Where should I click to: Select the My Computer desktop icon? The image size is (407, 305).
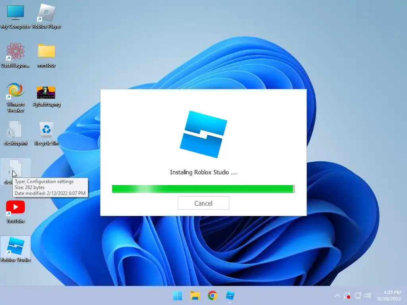pyautogui.click(x=16, y=17)
